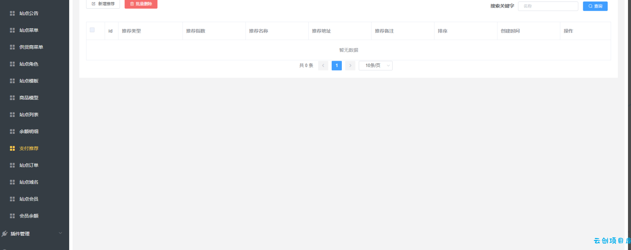Click the chevron arrow of 插件管理
Viewport: 631px width, 250px height.
(61, 234)
